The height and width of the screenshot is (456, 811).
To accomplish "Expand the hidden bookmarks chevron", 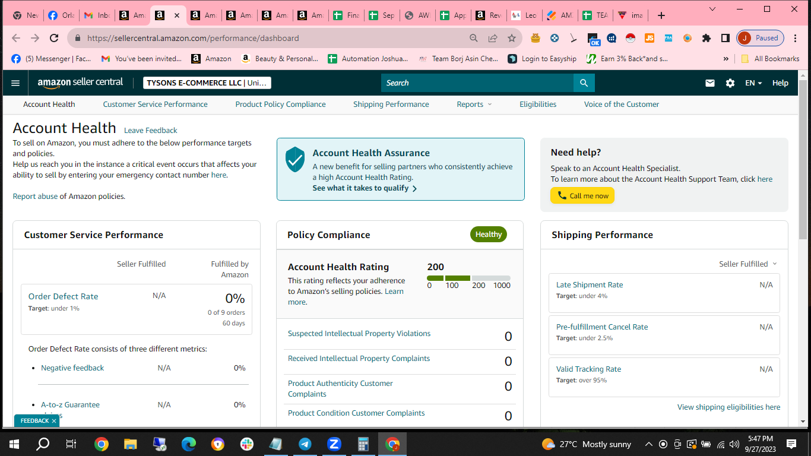I will 726,59.
